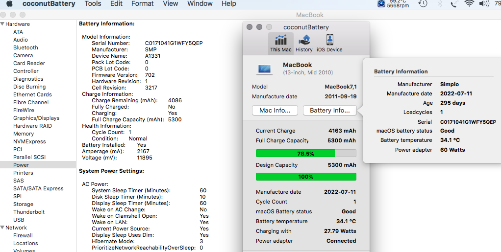The width and height of the screenshot is (501, 252).
Task: Select Hardware RAID in the sidebar
Action: coord(32,126)
